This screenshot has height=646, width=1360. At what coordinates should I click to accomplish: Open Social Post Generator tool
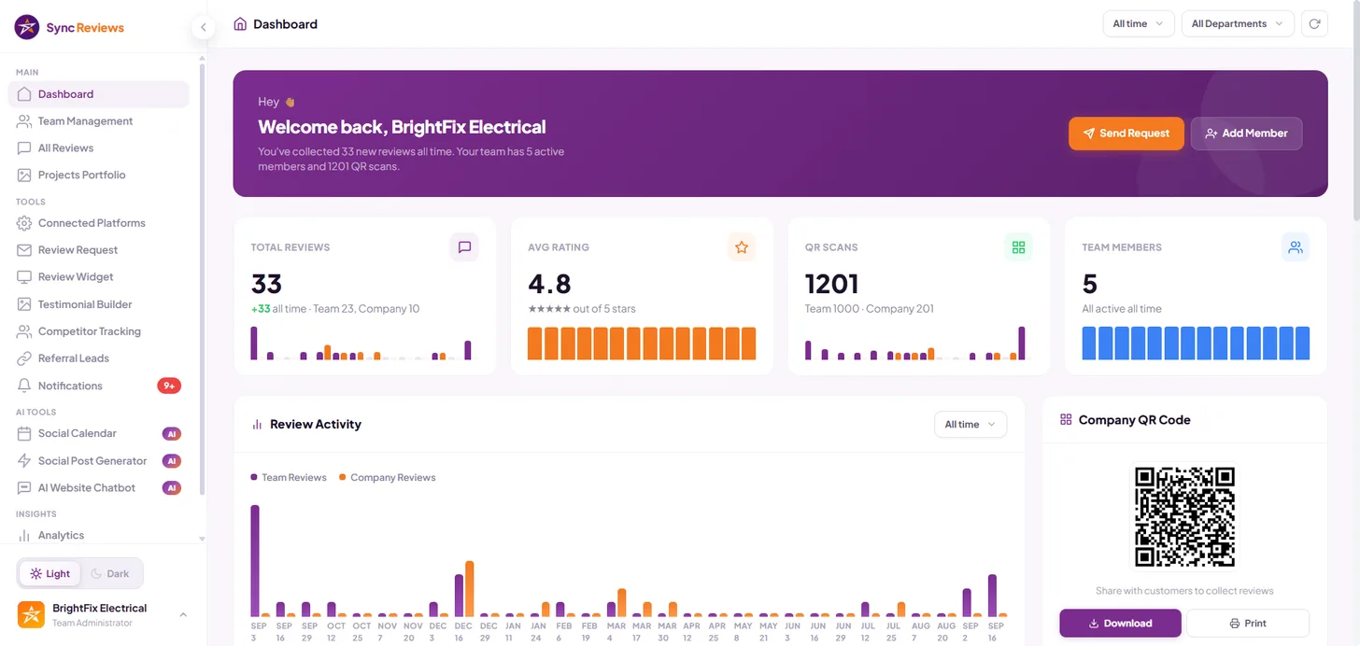coord(98,461)
